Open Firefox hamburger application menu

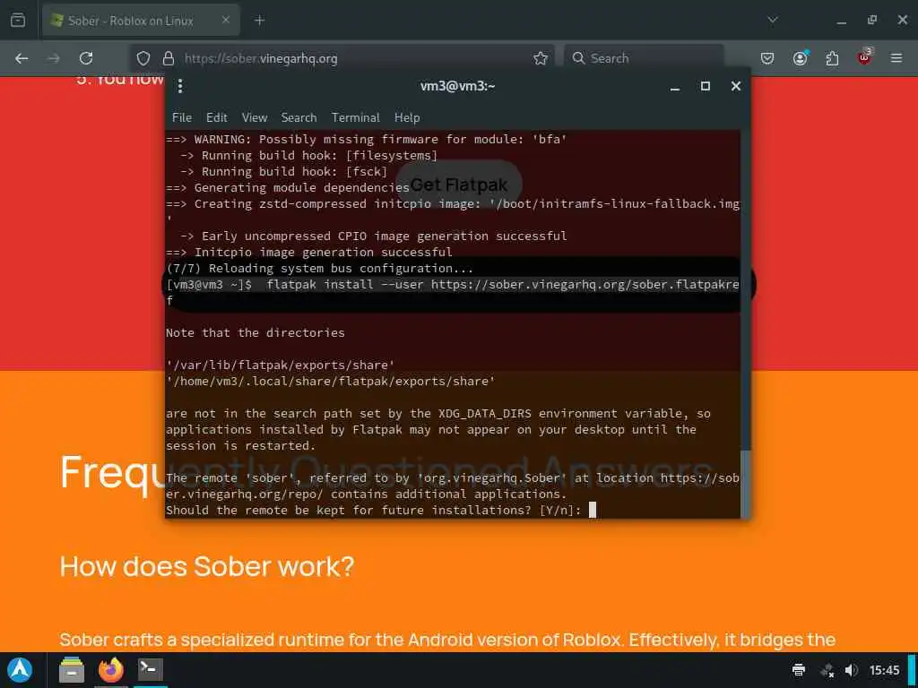coord(896,58)
